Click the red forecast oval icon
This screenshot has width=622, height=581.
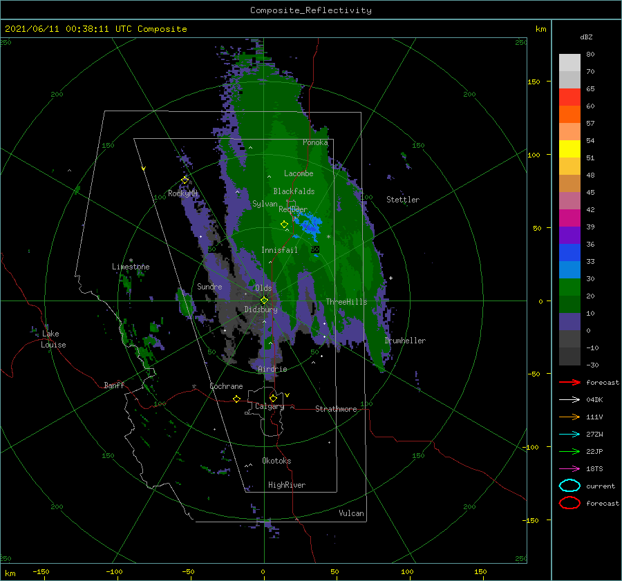pos(569,503)
